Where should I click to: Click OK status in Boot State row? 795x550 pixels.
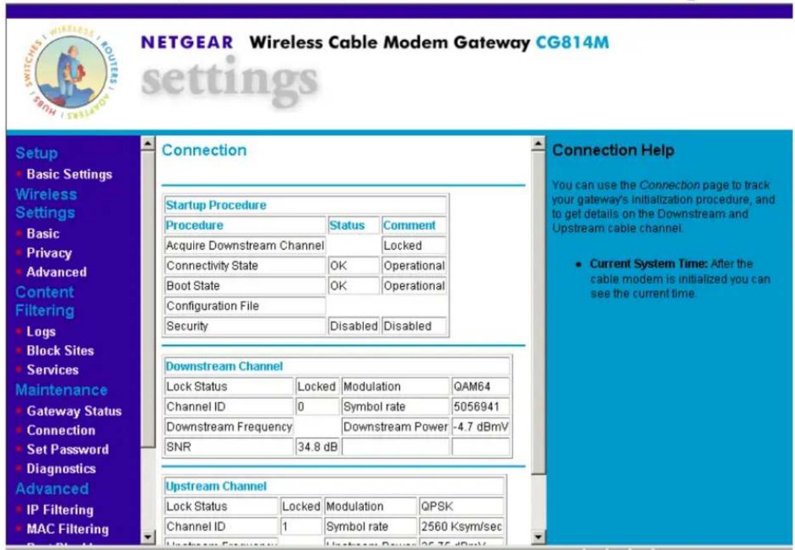(x=353, y=286)
